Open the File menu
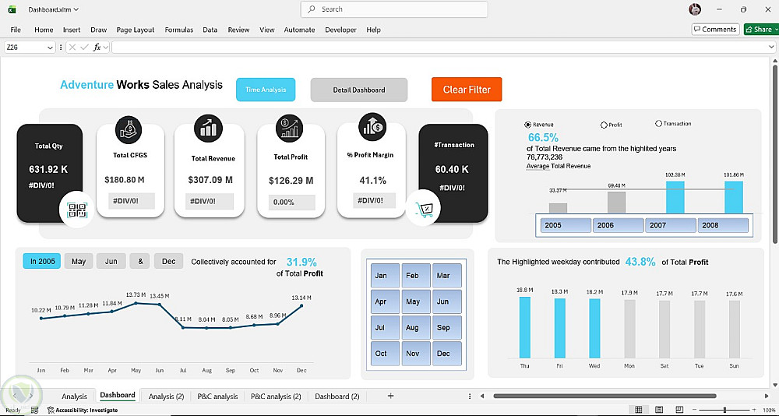Image resolution: width=779 pixels, height=416 pixels. [x=16, y=30]
